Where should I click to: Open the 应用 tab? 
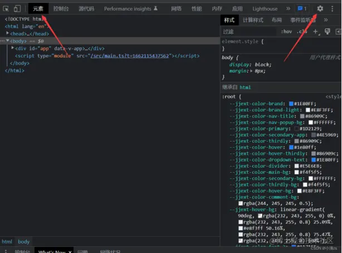237,9
